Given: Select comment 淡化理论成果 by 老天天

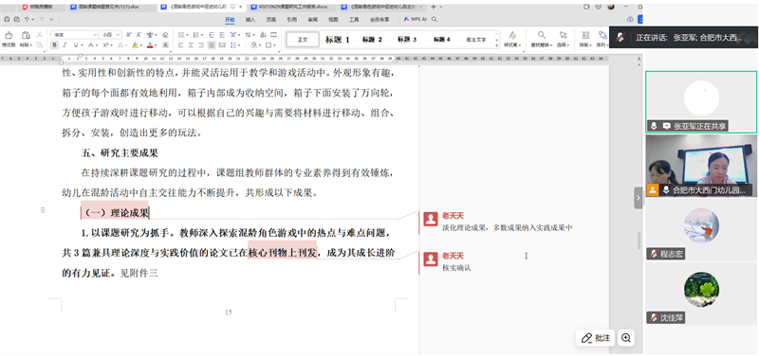Looking at the screenshot, I should (507, 222).
